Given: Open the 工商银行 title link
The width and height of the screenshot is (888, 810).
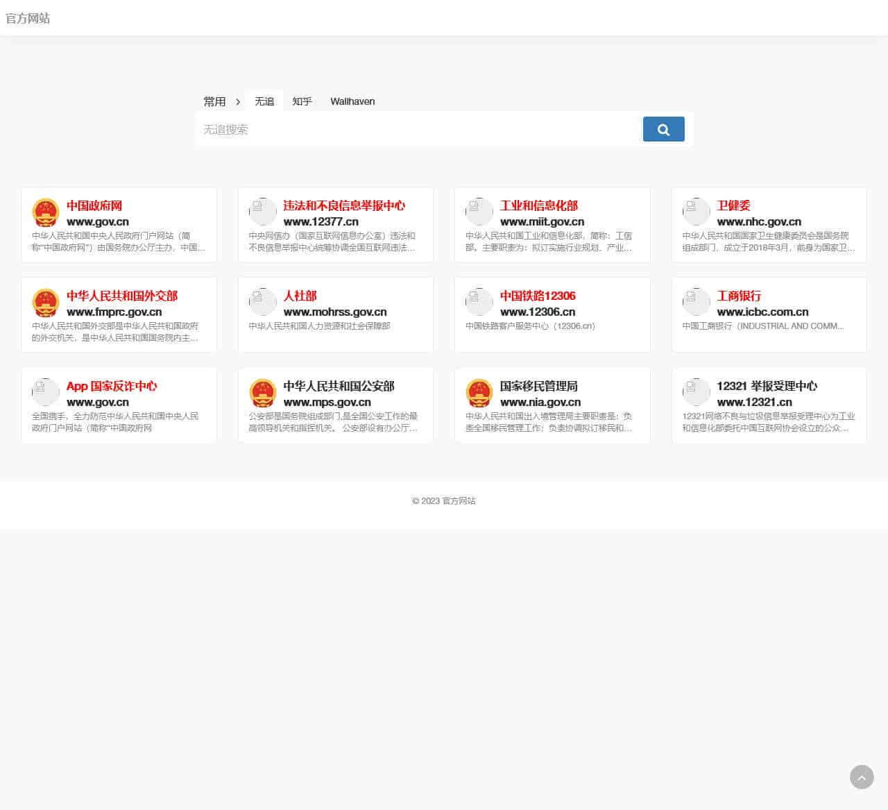Looking at the screenshot, I should (x=739, y=296).
